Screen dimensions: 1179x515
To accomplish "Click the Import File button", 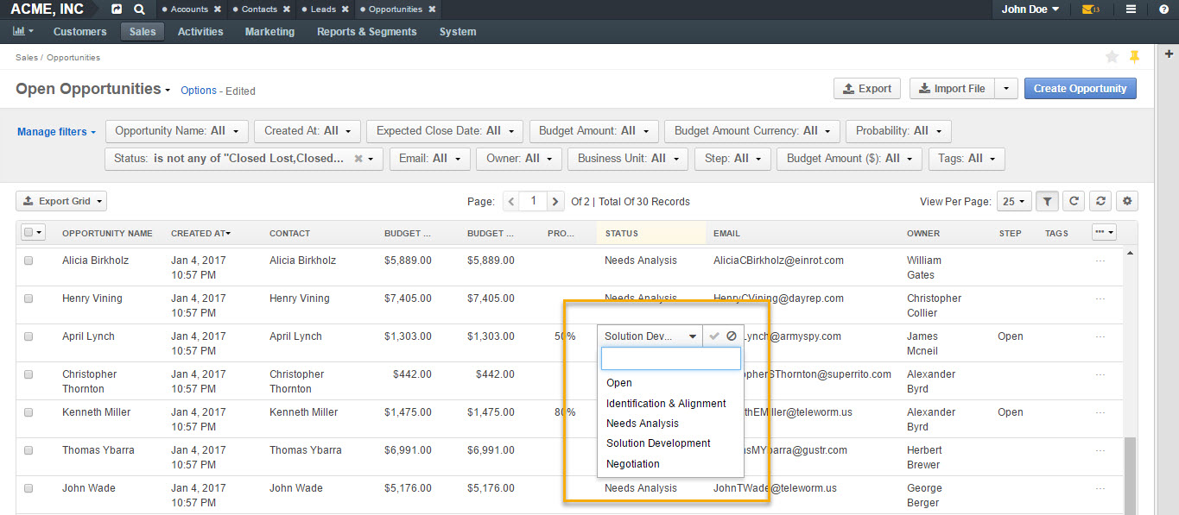I will pyautogui.click(x=952, y=88).
